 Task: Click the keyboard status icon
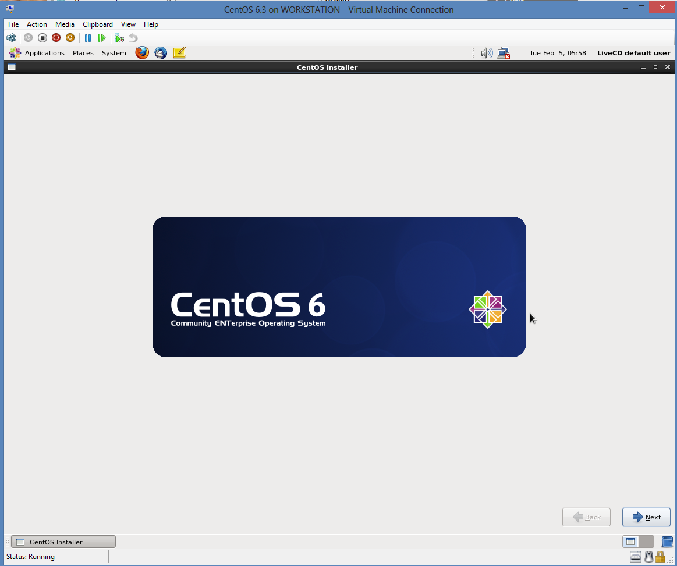[636, 557]
